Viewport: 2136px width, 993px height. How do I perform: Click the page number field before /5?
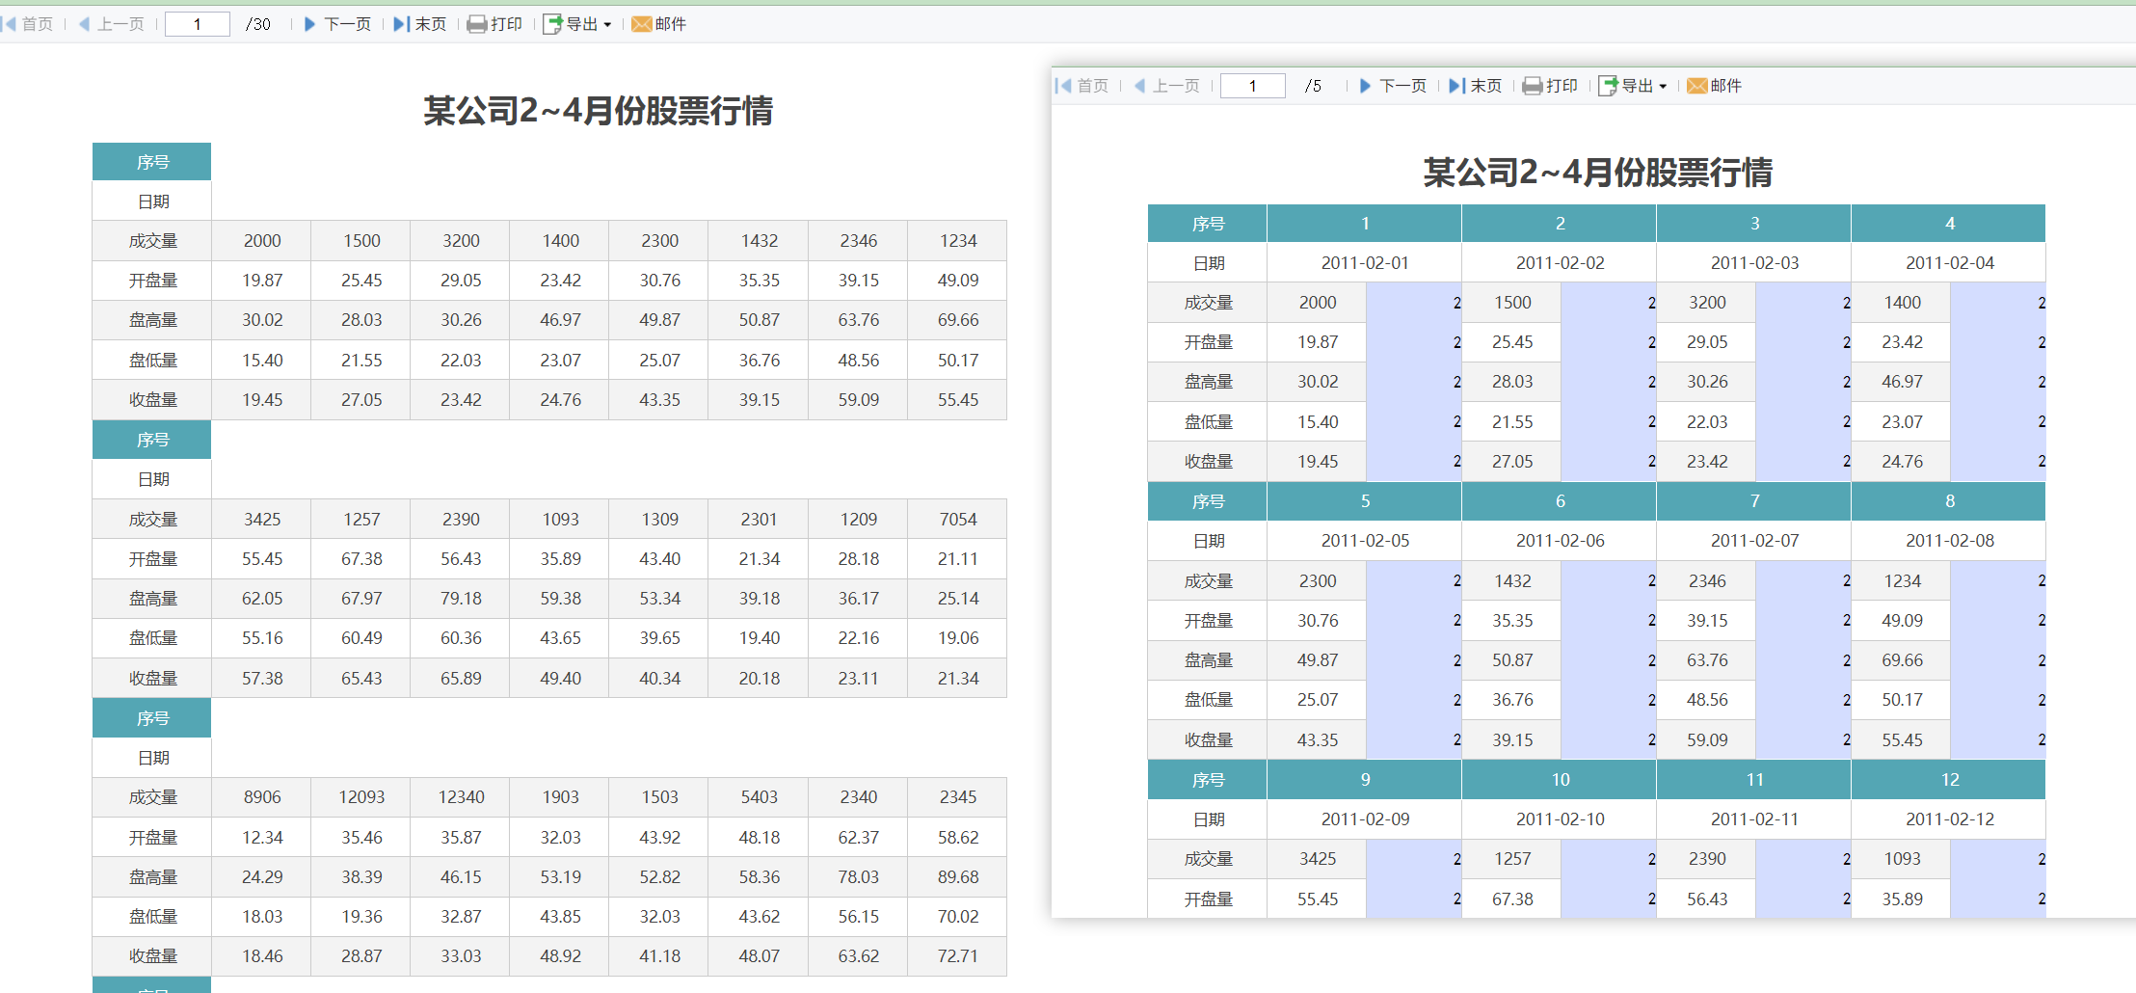click(x=1252, y=86)
